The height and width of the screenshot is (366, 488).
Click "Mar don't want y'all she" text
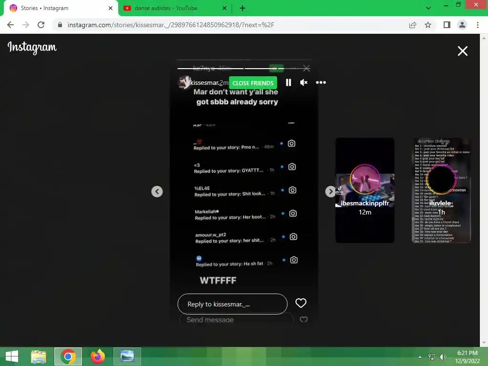click(235, 92)
